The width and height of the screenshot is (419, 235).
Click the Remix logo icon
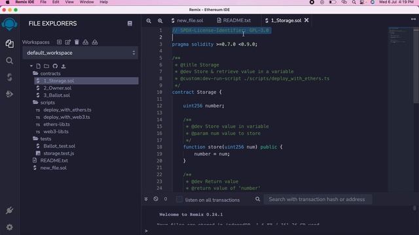pyautogui.click(x=10, y=24)
